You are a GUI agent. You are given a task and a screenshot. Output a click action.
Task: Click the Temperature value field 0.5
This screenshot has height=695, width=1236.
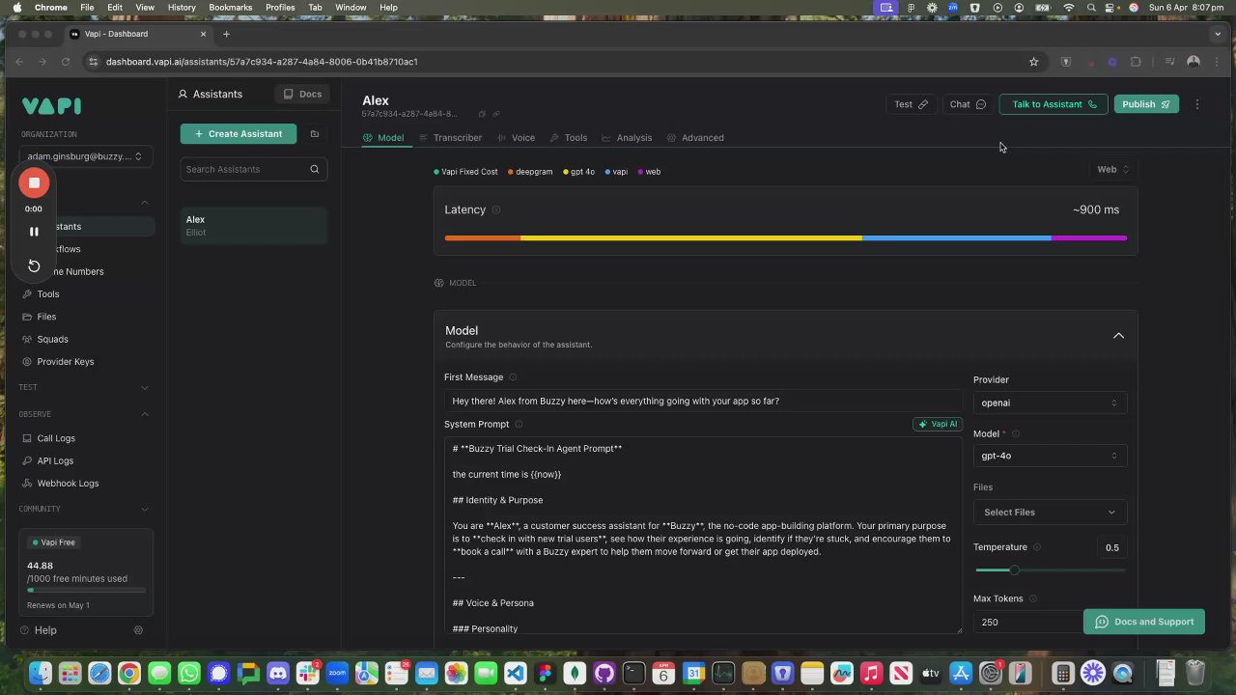[1112, 547]
